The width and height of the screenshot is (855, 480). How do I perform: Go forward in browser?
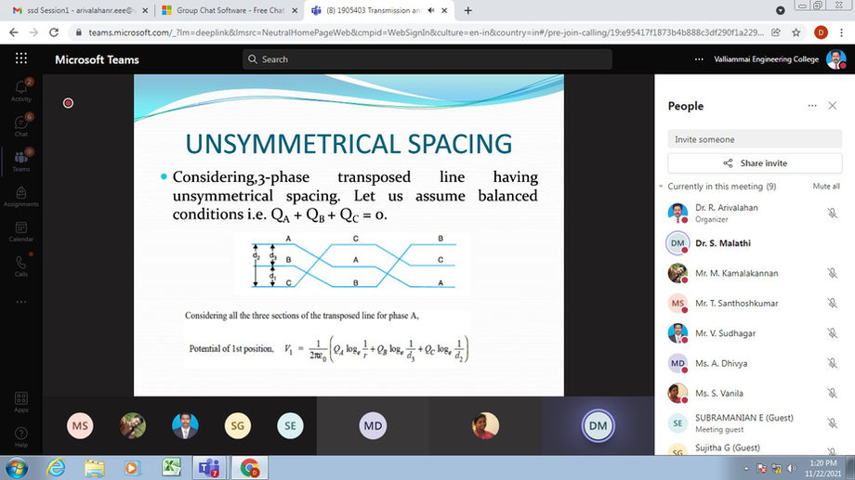tap(33, 32)
